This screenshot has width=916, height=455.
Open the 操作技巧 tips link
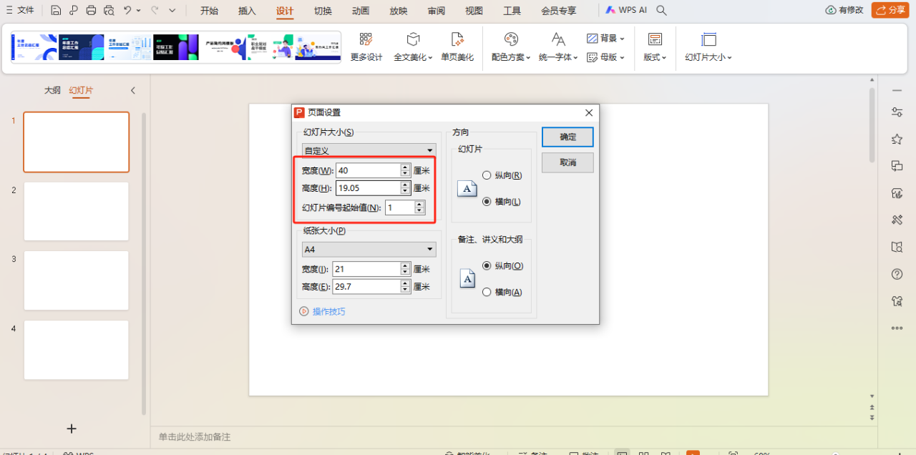pos(328,310)
